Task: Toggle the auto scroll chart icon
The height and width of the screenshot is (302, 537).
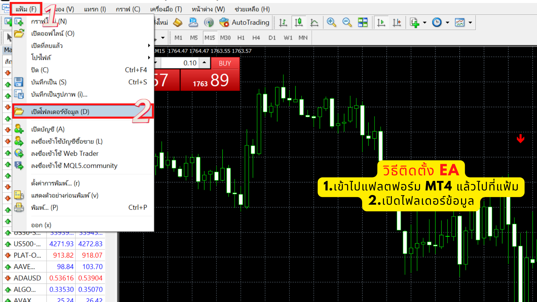Action: (x=381, y=22)
